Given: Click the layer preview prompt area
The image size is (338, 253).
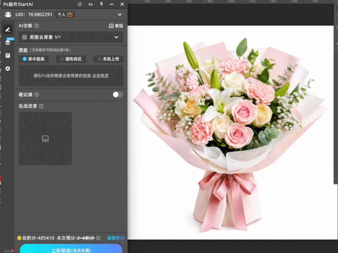Looking at the screenshot, I should click(x=71, y=76).
